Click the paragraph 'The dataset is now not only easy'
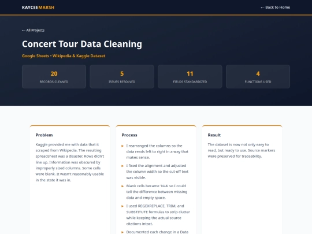The image size is (312, 234). coord(242,150)
